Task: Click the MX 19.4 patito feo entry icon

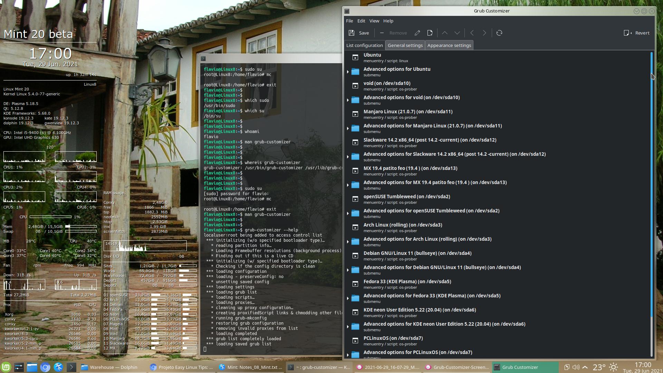Action: pos(355,171)
